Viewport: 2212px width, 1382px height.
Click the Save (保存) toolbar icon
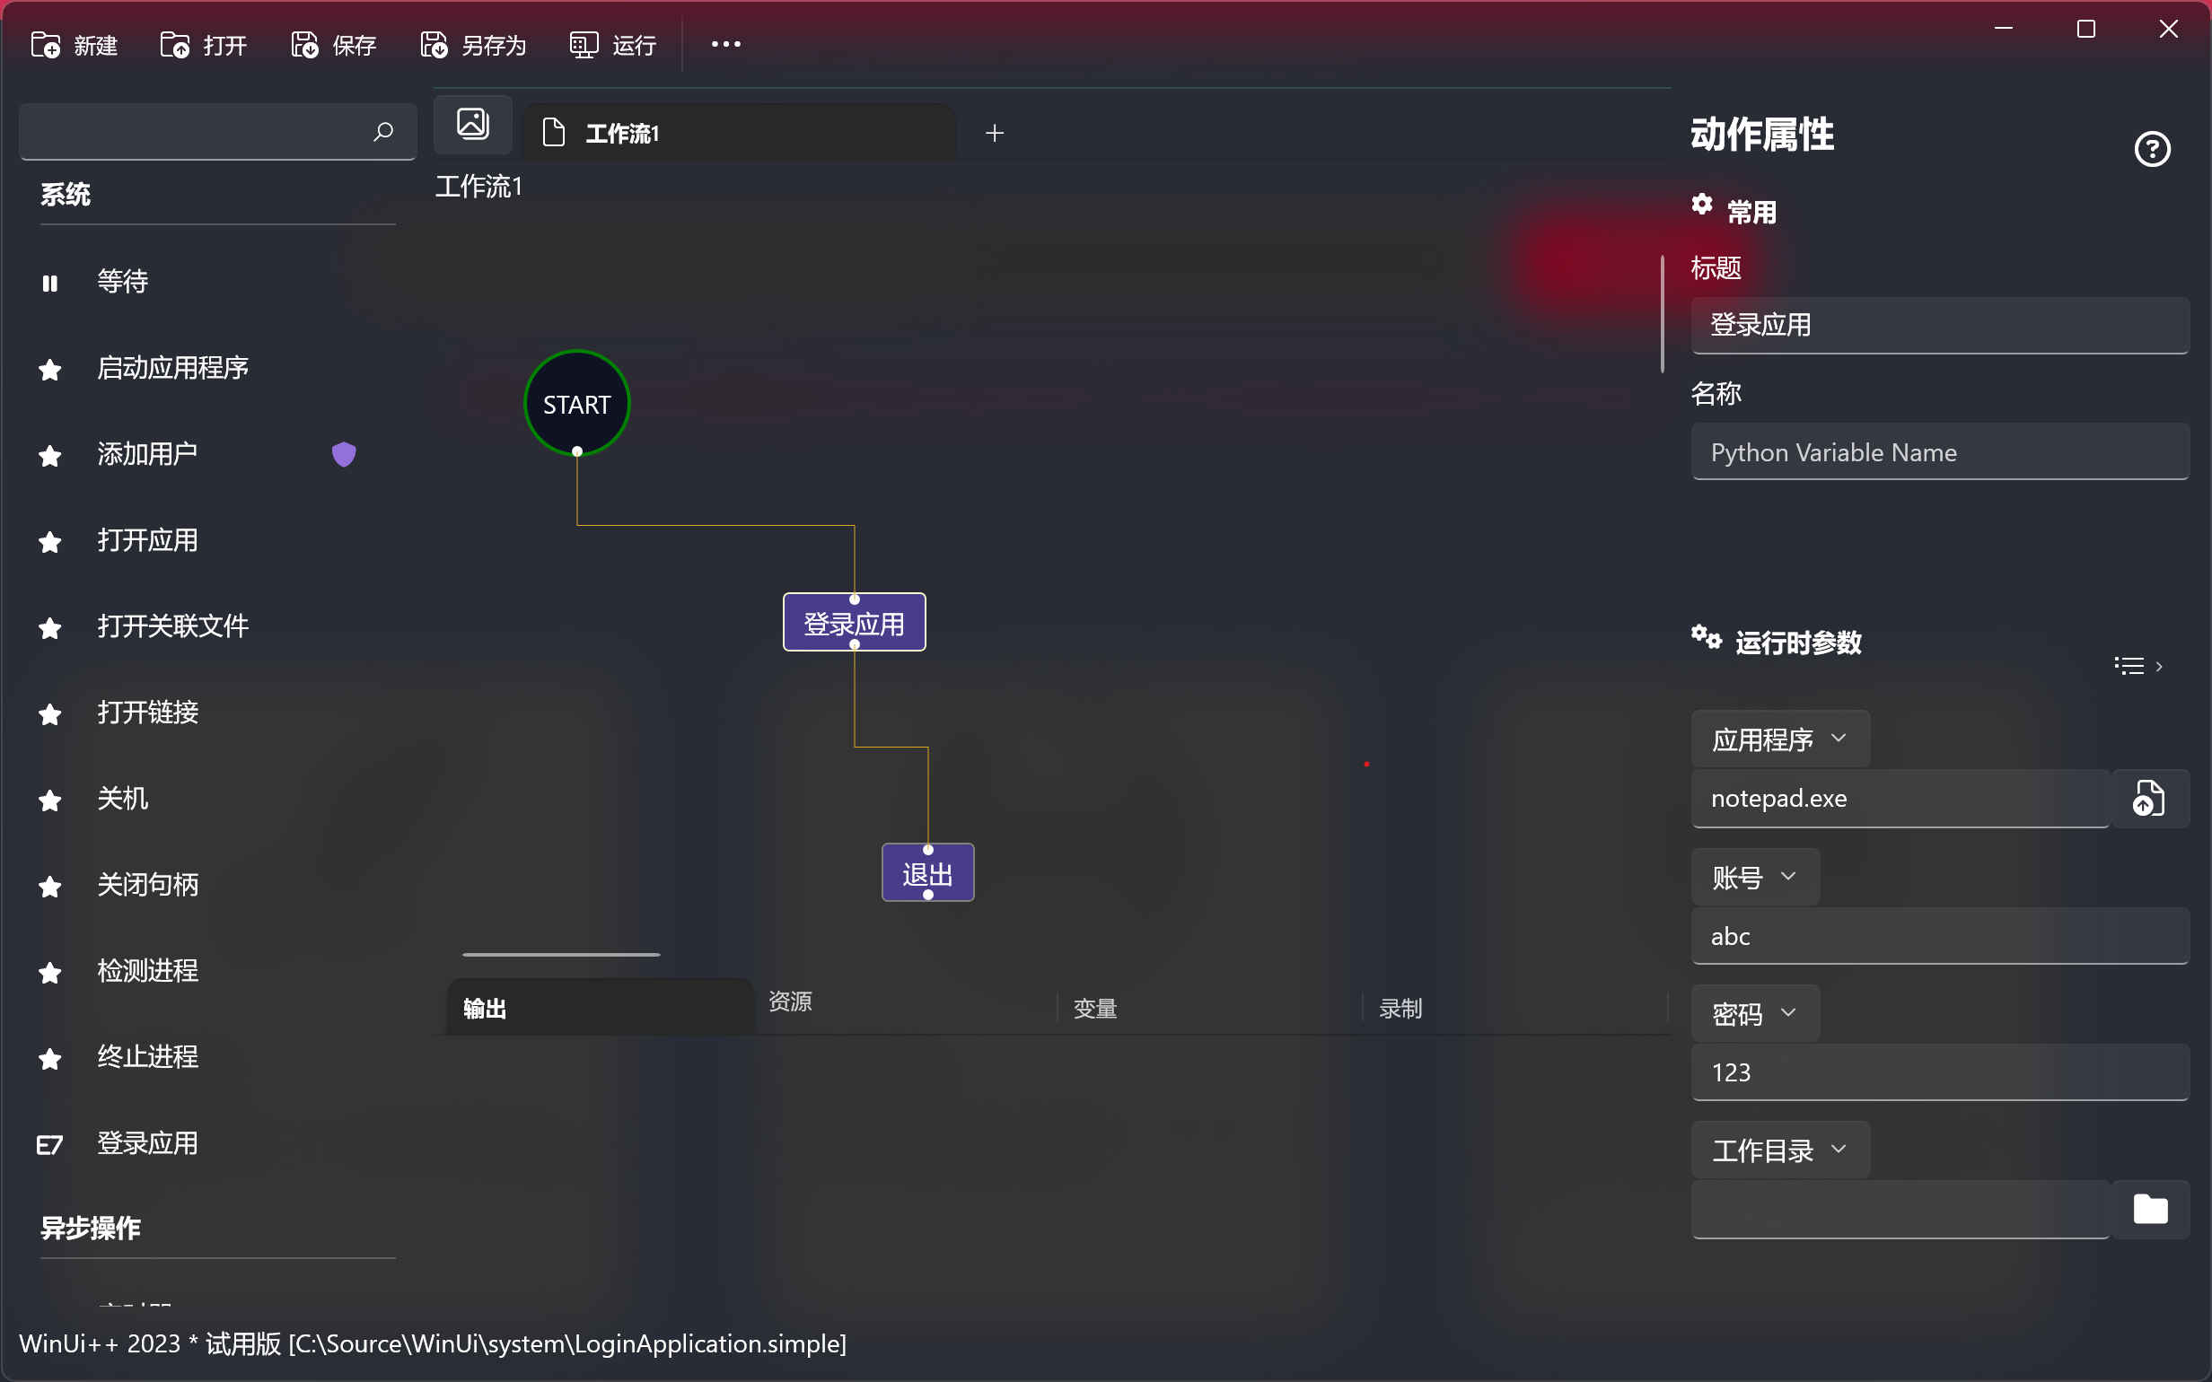304,44
